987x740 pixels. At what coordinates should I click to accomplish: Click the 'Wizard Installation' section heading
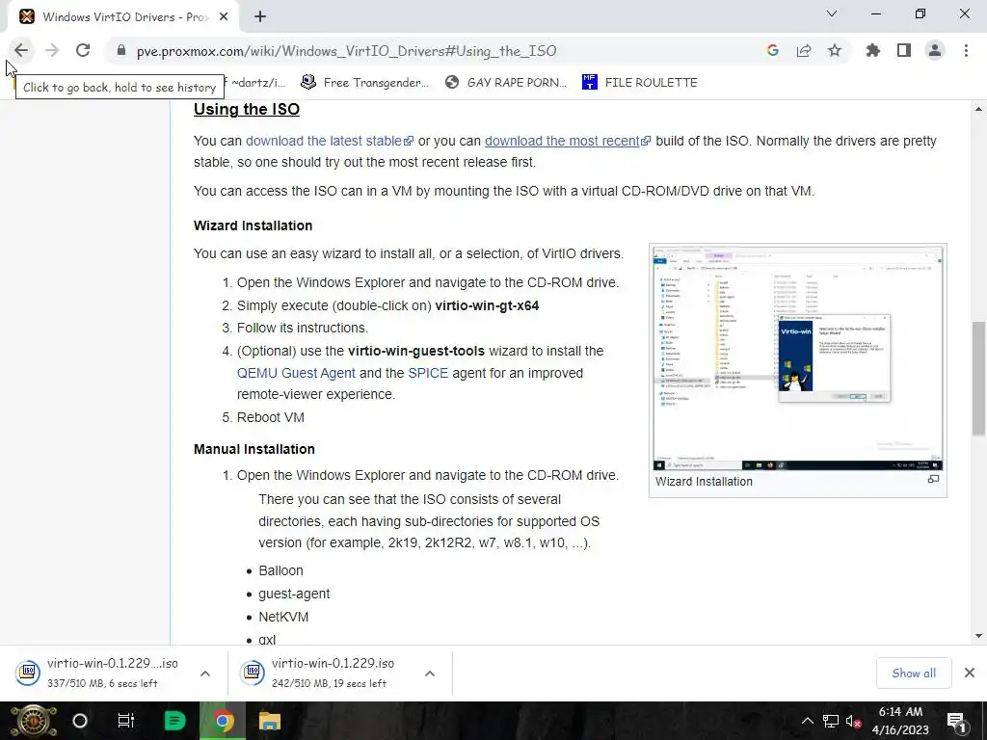[x=253, y=225]
